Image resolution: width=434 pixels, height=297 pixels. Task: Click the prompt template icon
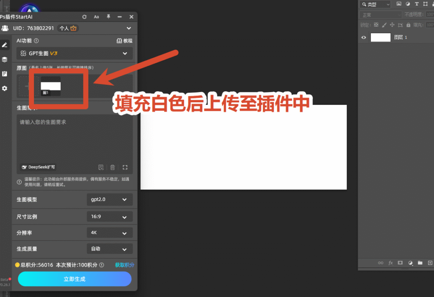click(101, 167)
